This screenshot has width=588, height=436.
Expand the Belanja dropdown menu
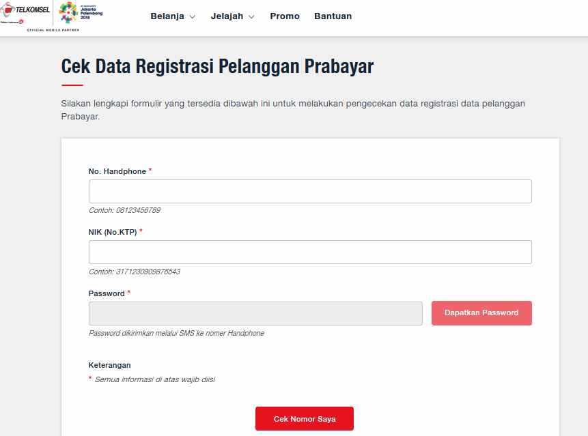point(173,16)
